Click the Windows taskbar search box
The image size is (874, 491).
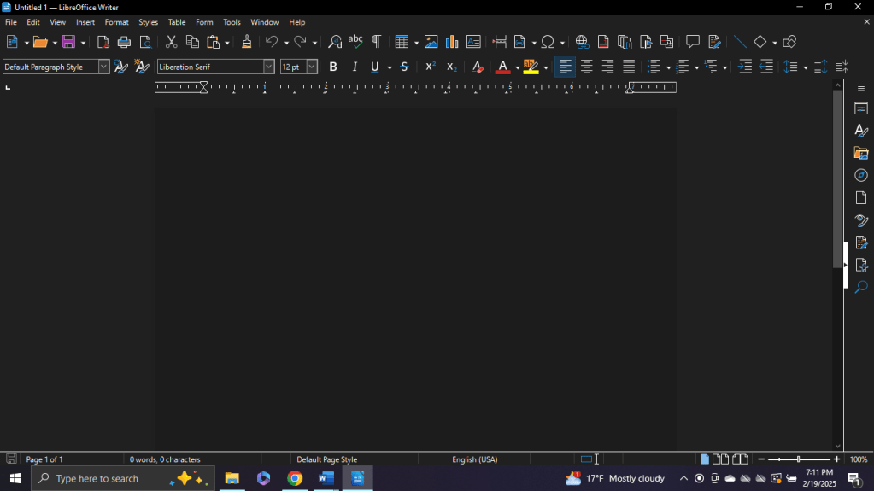(111, 479)
